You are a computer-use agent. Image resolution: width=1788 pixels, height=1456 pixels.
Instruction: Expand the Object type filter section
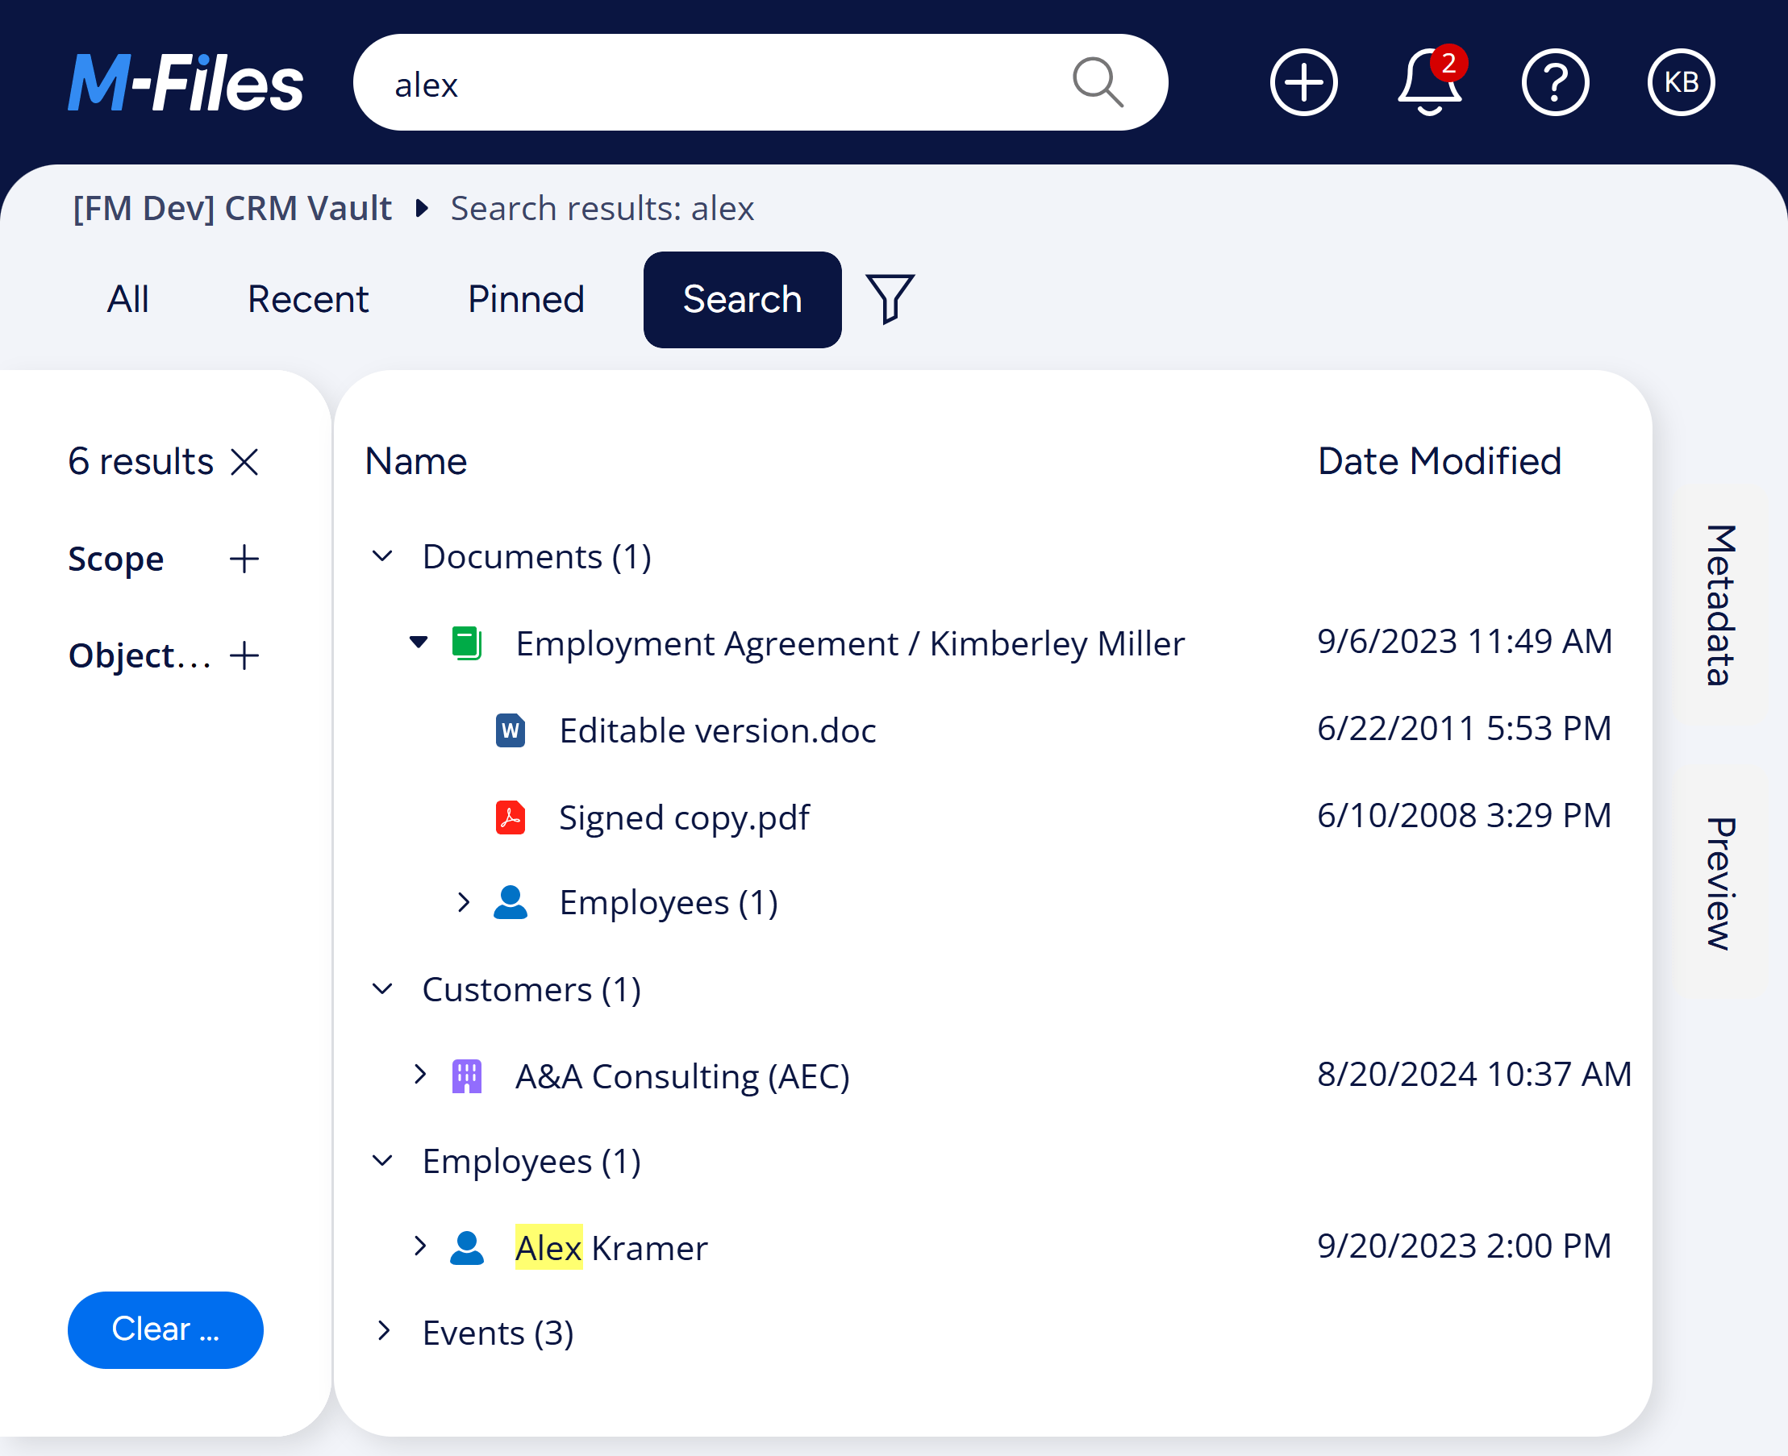(x=244, y=656)
